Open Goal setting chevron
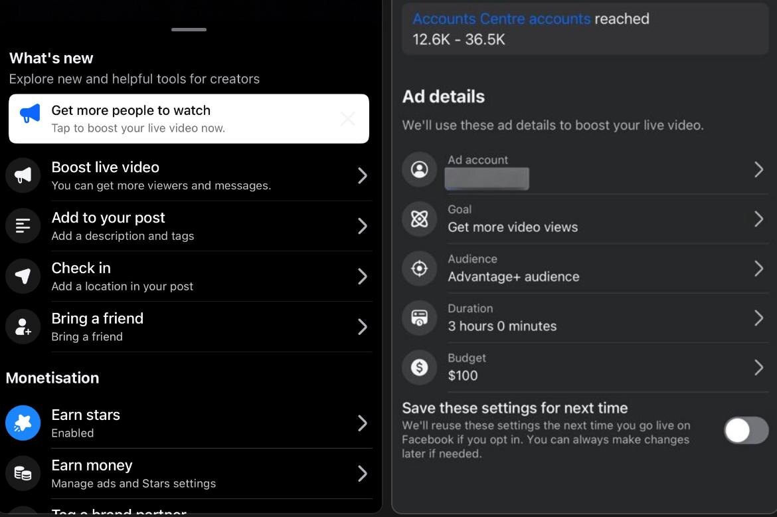Image resolution: width=777 pixels, height=517 pixels. click(758, 219)
